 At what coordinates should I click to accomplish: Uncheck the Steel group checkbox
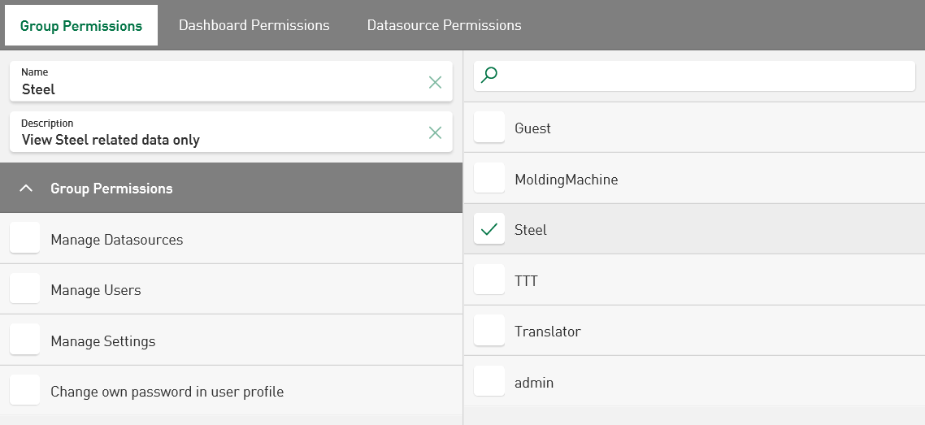[x=489, y=229]
